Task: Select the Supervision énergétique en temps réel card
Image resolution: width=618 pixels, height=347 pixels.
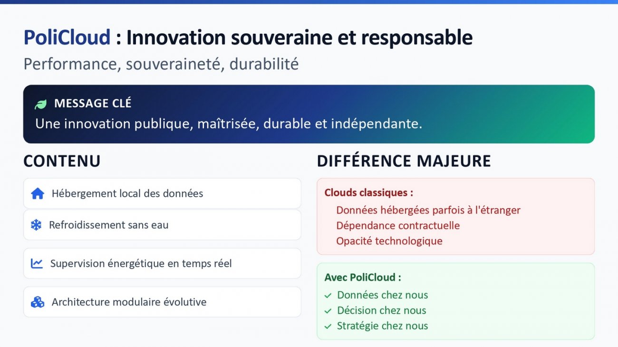Action: tap(162, 263)
